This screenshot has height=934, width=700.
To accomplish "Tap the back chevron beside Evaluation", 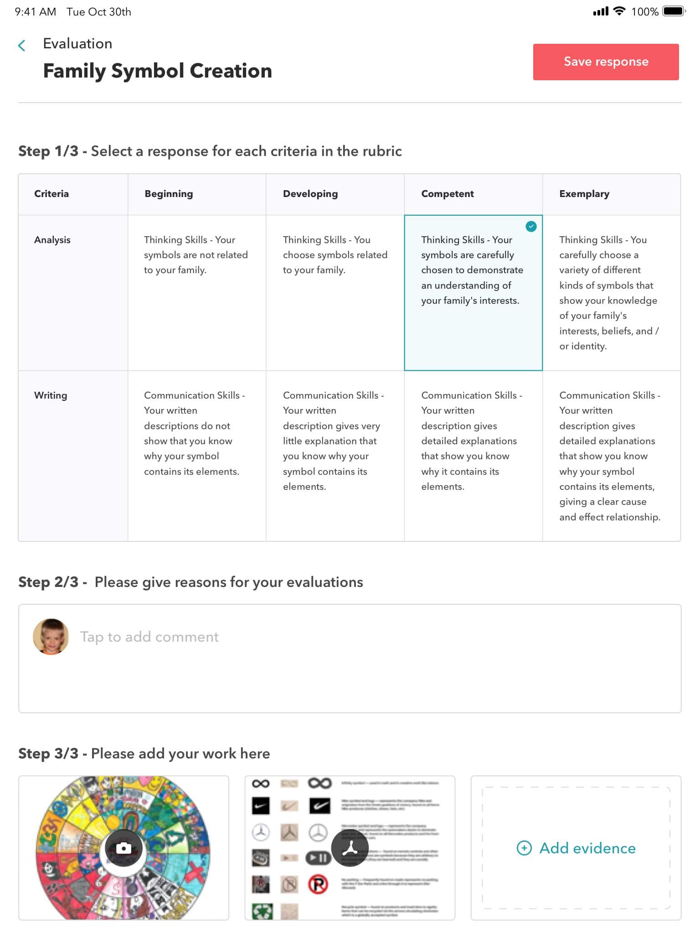I will (x=21, y=45).
